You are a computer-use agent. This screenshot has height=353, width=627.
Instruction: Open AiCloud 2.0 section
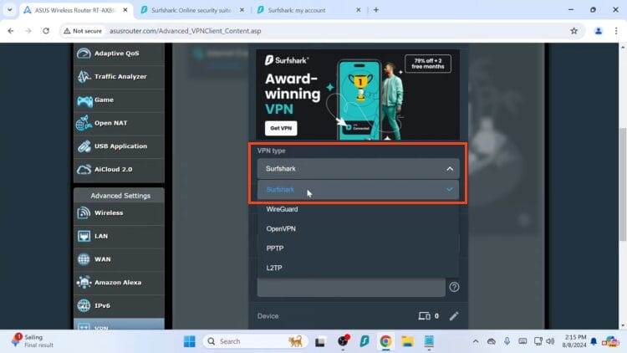coord(119,169)
